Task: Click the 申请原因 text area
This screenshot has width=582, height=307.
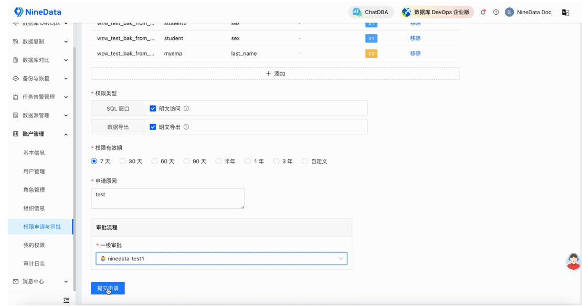Action: point(167,199)
